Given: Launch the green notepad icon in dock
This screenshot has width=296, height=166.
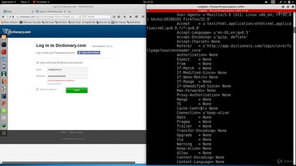Looking at the screenshot, I should point(4,111).
